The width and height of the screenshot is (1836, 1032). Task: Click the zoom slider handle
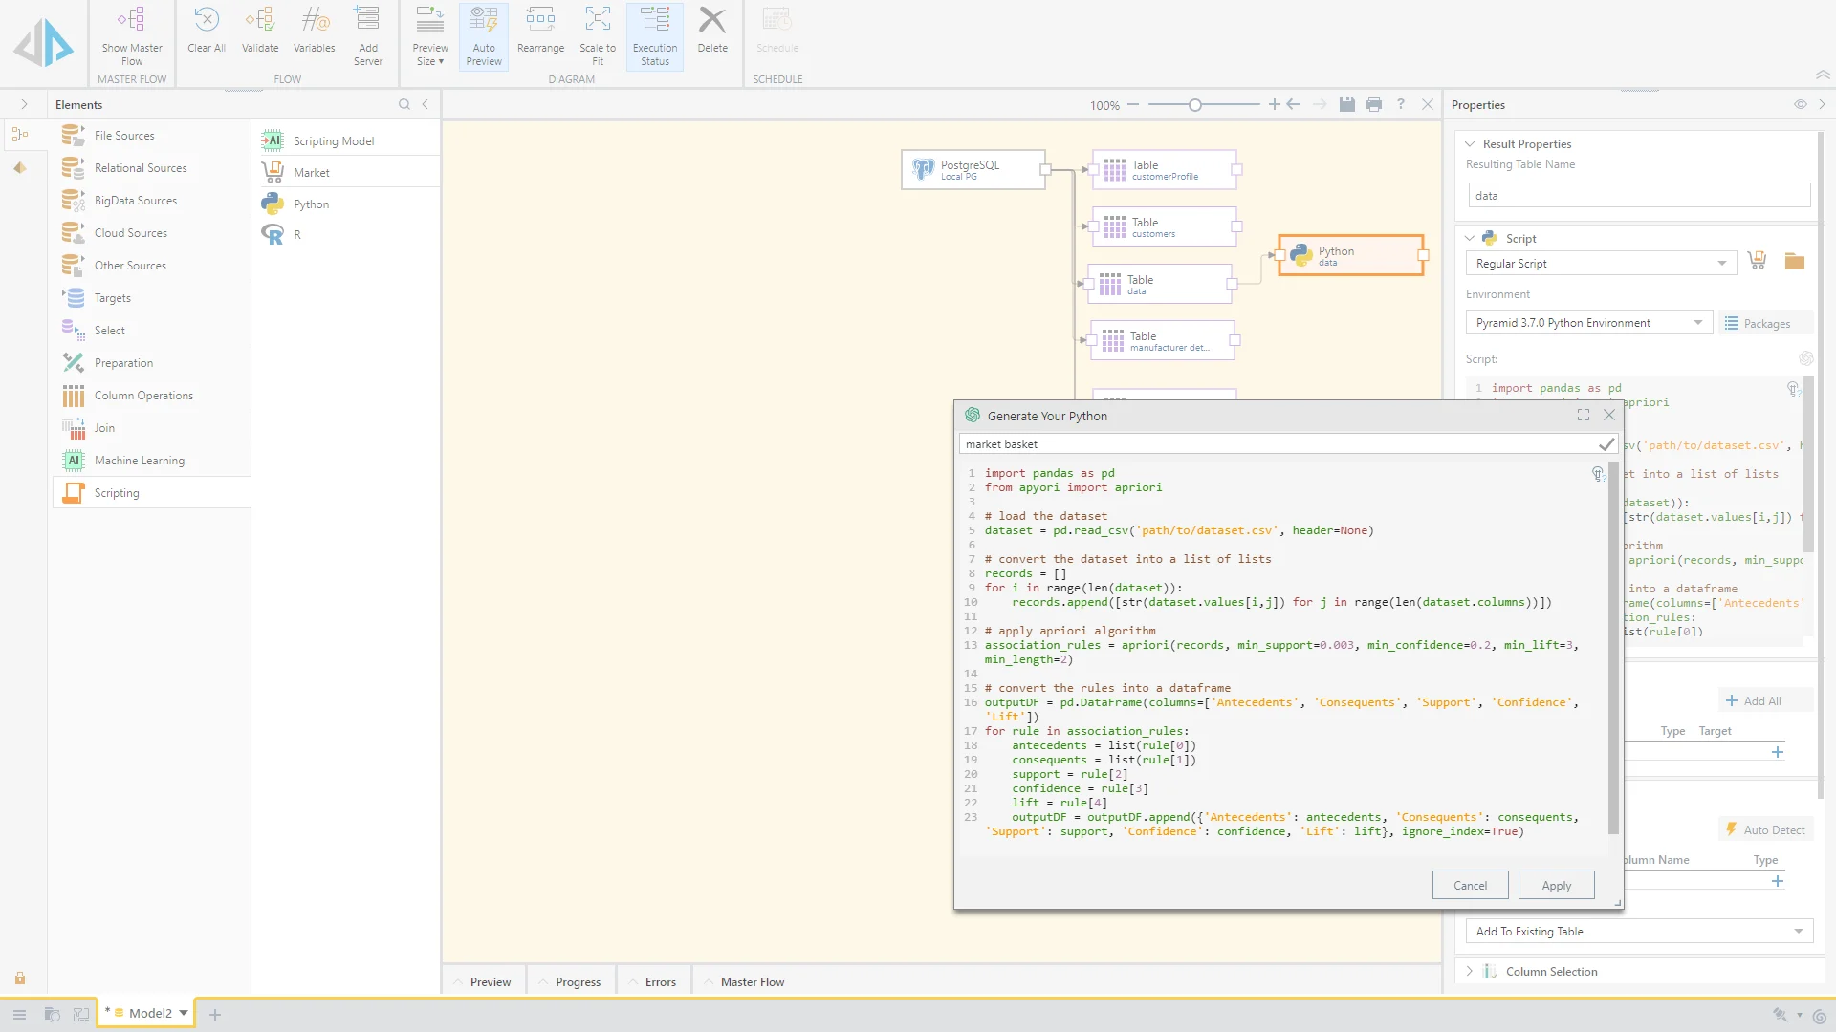pos(1195,105)
